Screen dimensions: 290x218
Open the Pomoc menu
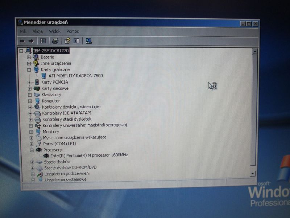(73, 31)
